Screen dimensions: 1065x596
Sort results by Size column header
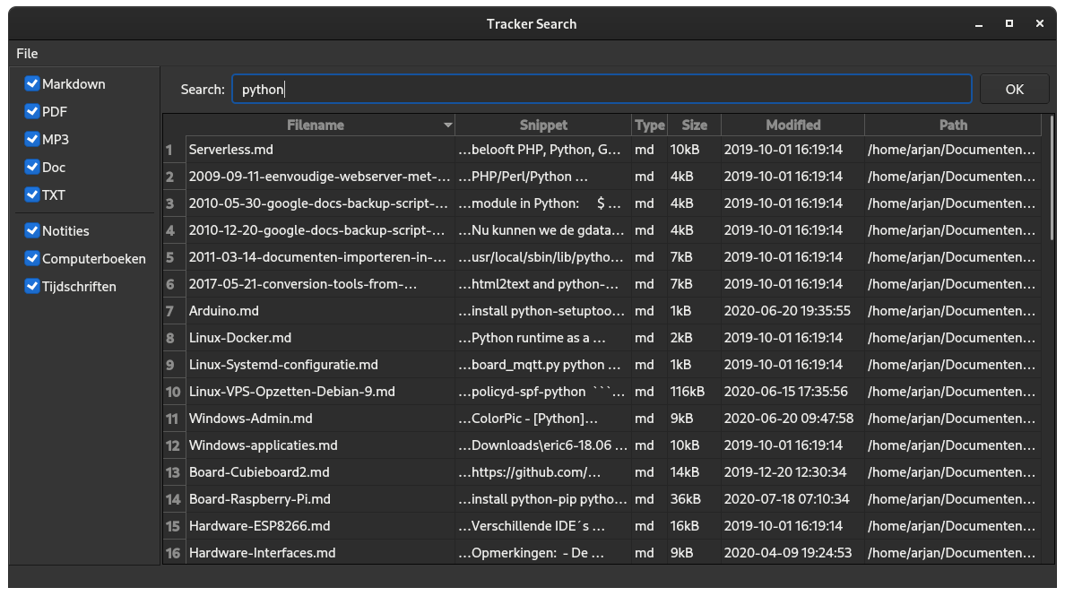(x=694, y=125)
